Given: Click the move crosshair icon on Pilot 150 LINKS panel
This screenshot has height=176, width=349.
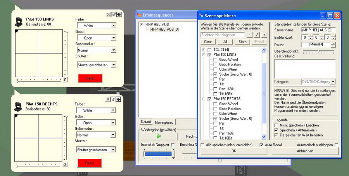Looking at the screenshot, I should 119,14.
